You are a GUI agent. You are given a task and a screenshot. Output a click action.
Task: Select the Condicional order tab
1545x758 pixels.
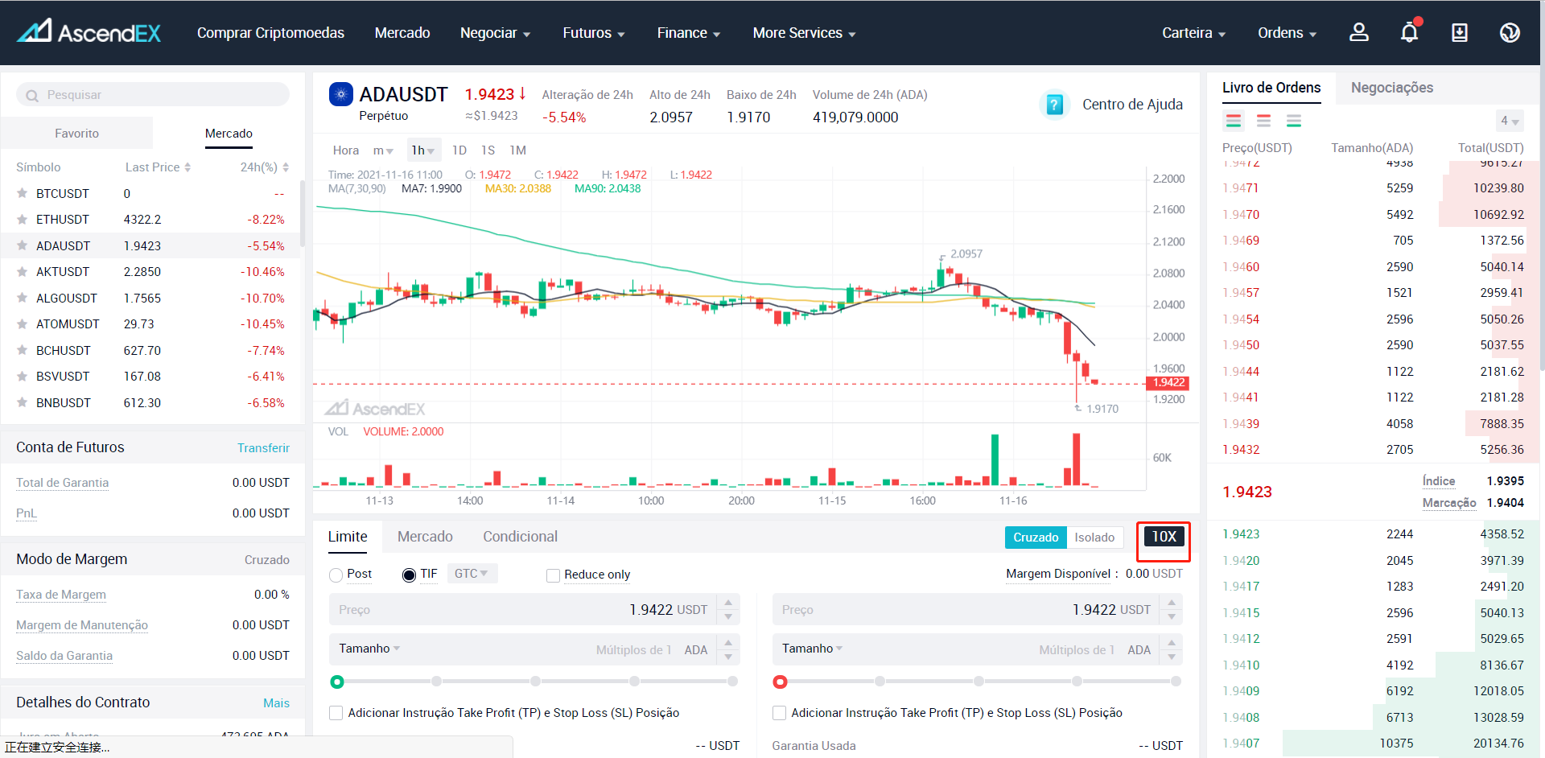click(x=520, y=537)
